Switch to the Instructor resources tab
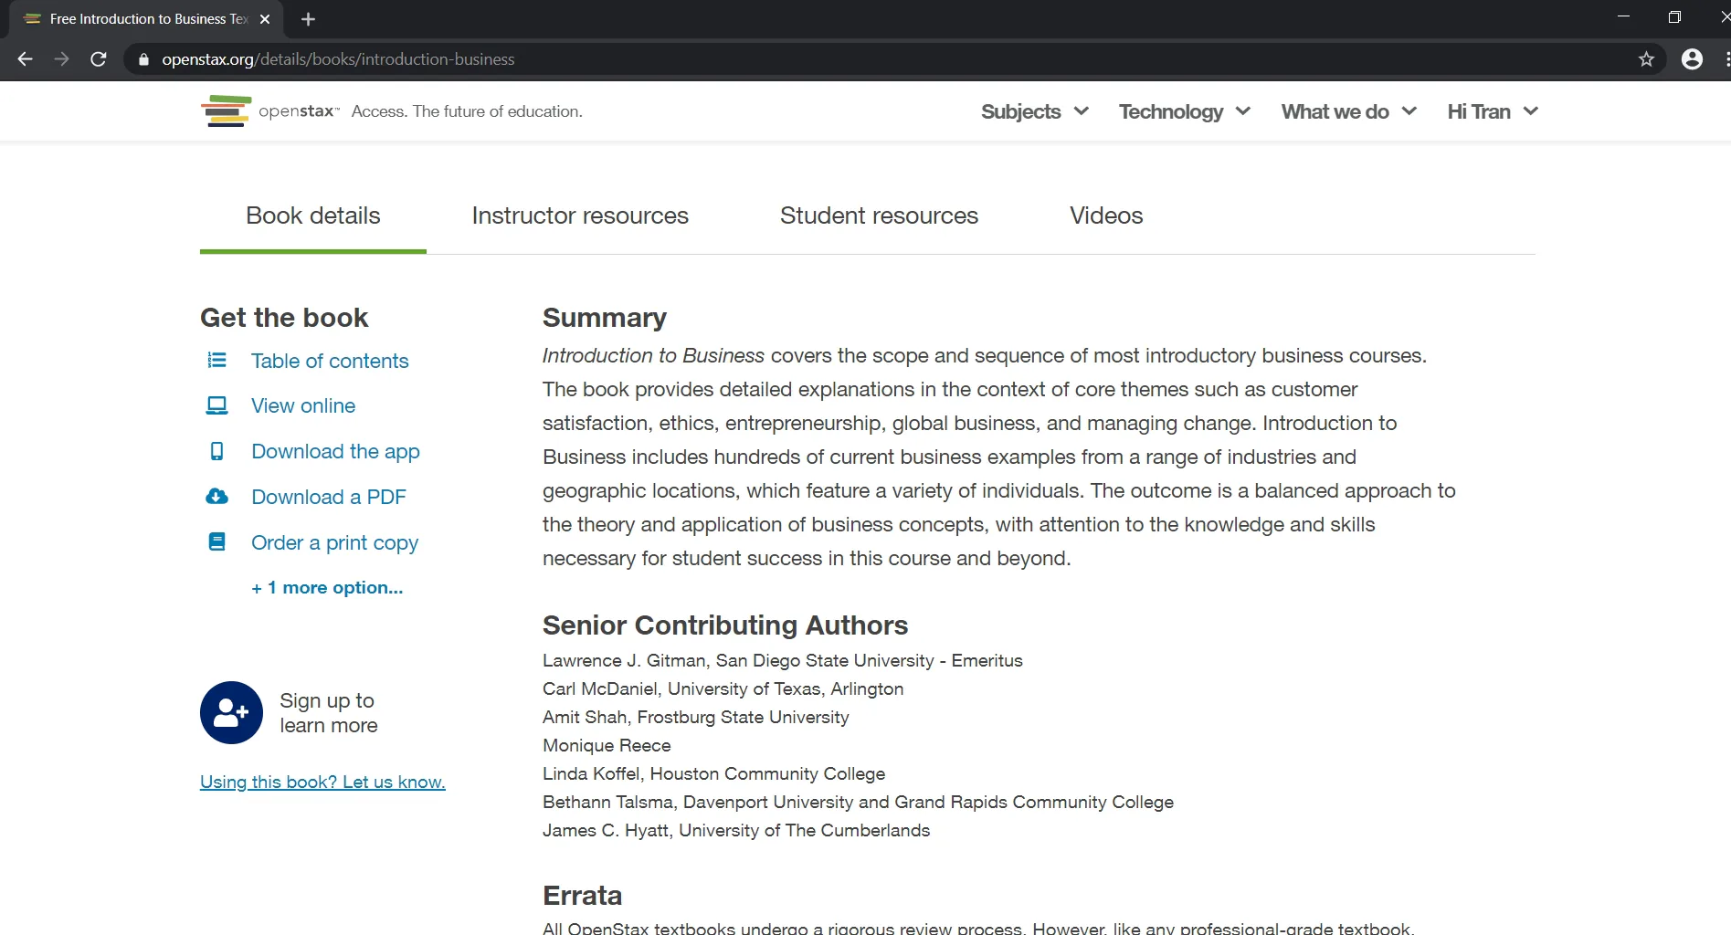 [580, 215]
